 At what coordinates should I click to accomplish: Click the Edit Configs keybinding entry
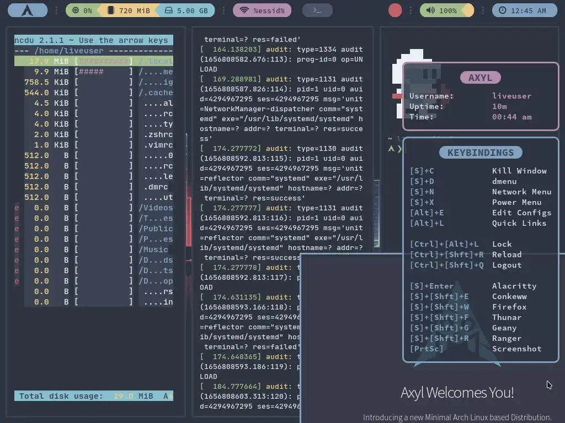[522, 213]
